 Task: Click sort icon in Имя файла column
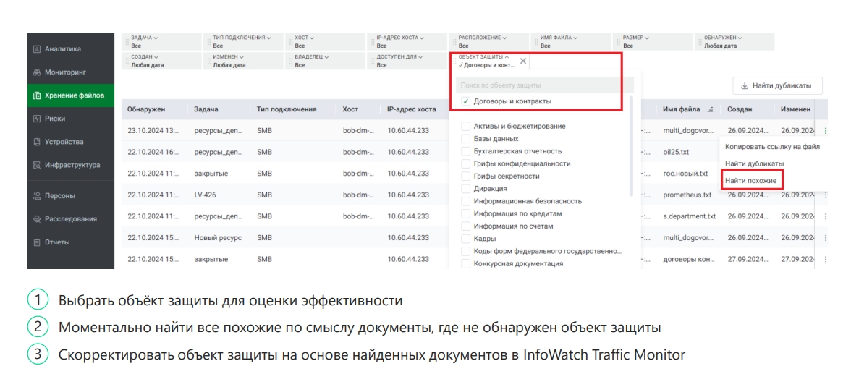(709, 110)
